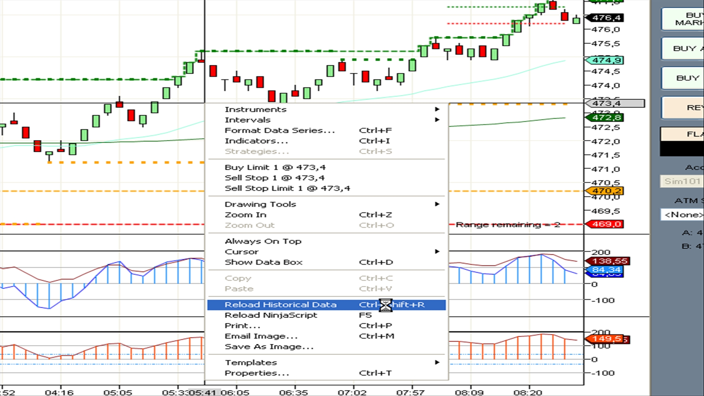Click Zoom In menu item

click(245, 215)
